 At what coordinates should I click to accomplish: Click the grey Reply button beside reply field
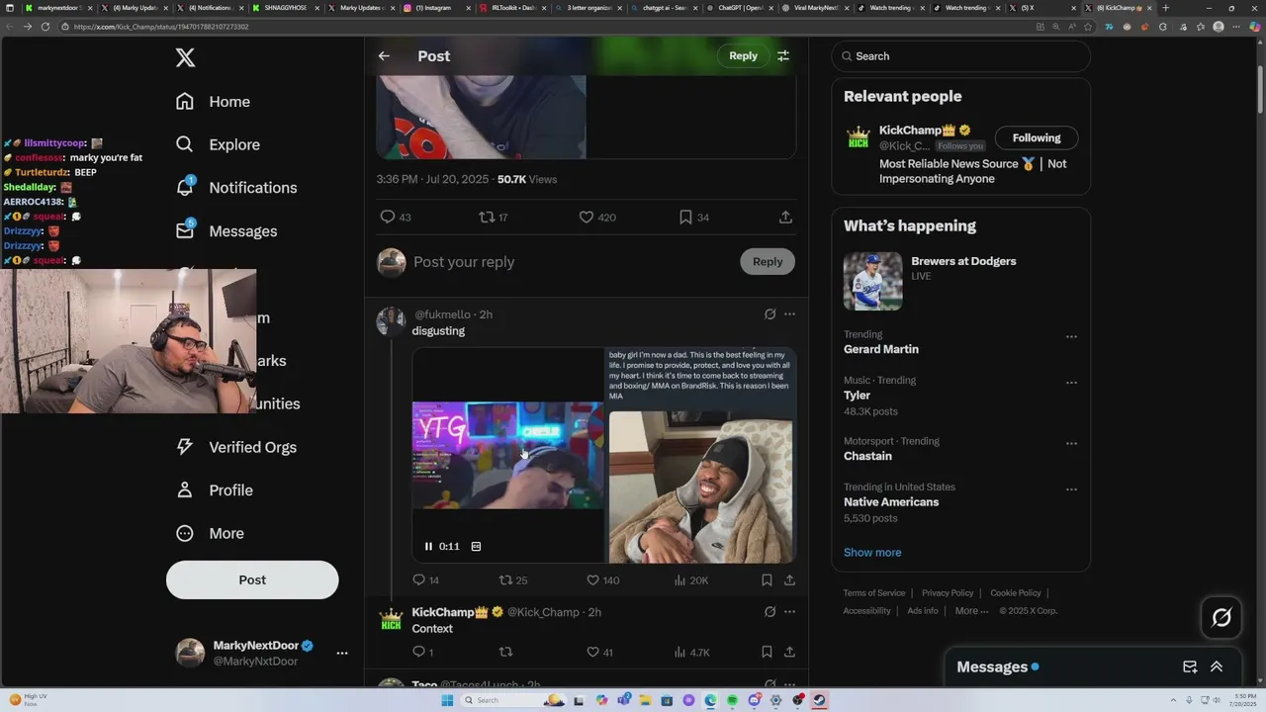click(x=768, y=262)
